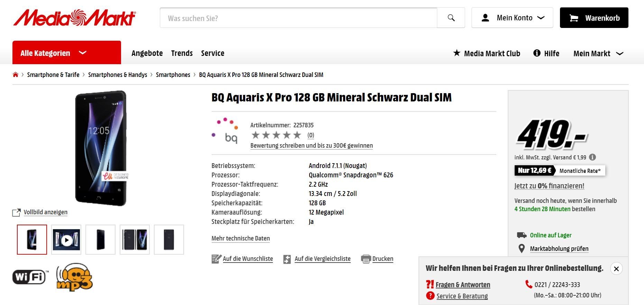
Task: Open the Angebote menu item
Action: click(x=147, y=53)
